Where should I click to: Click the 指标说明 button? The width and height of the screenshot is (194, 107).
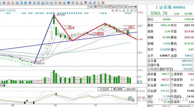coord(131,89)
